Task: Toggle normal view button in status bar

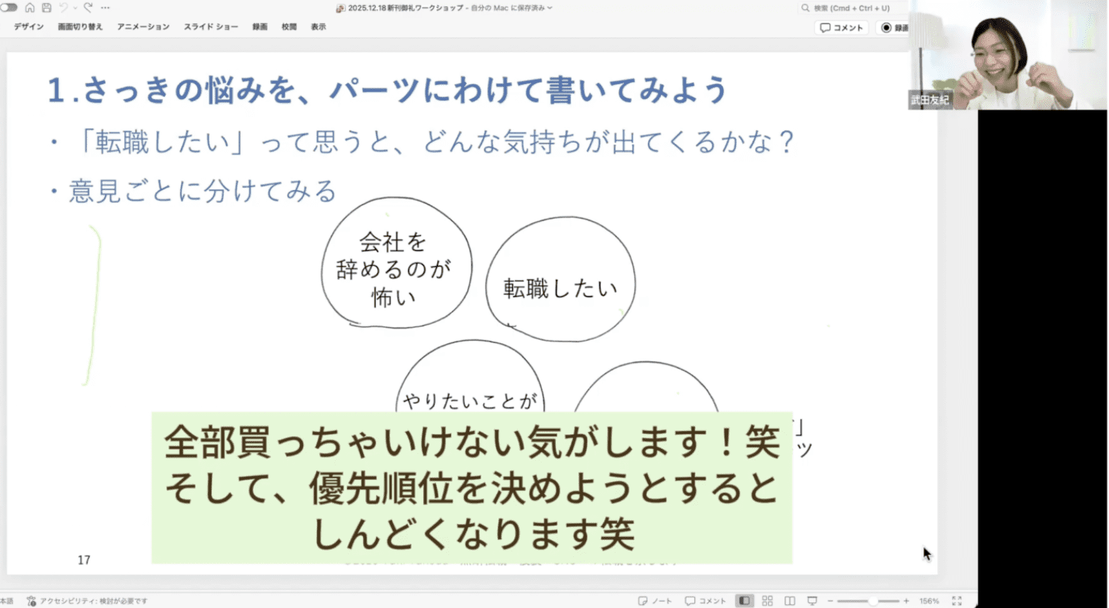Action: point(745,601)
